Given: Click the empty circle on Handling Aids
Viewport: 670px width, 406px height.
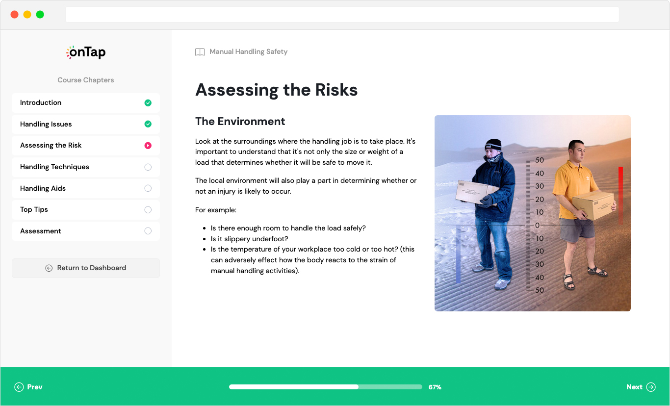Looking at the screenshot, I should tap(148, 188).
